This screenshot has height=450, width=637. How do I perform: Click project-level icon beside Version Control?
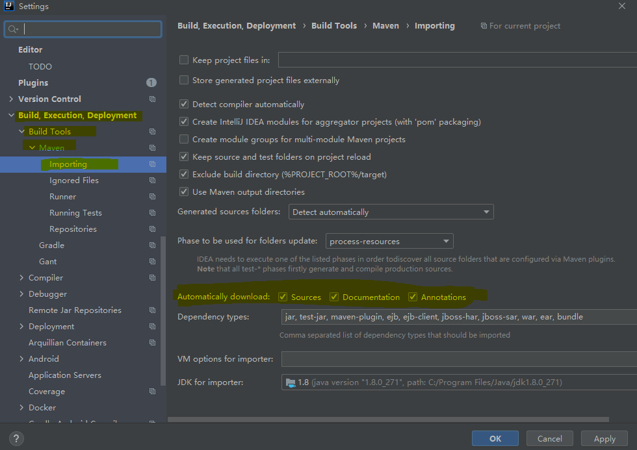coord(152,99)
